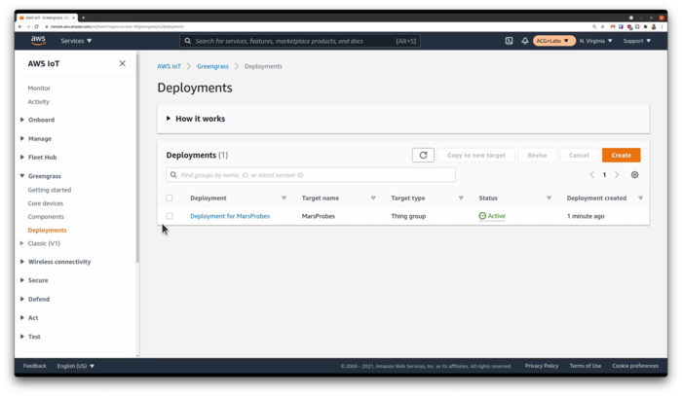The height and width of the screenshot is (396, 682).
Task: Go to the previous deployments page
Action: (x=592, y=174)
